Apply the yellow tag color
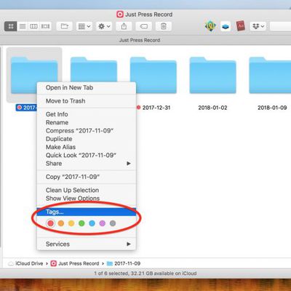The height and width of the screenshot is (291, 291). (x=71, y=223)
